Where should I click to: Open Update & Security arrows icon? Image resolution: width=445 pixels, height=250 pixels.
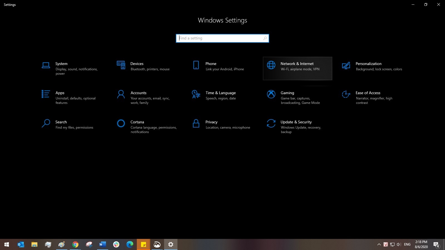(x=271, y=123)
